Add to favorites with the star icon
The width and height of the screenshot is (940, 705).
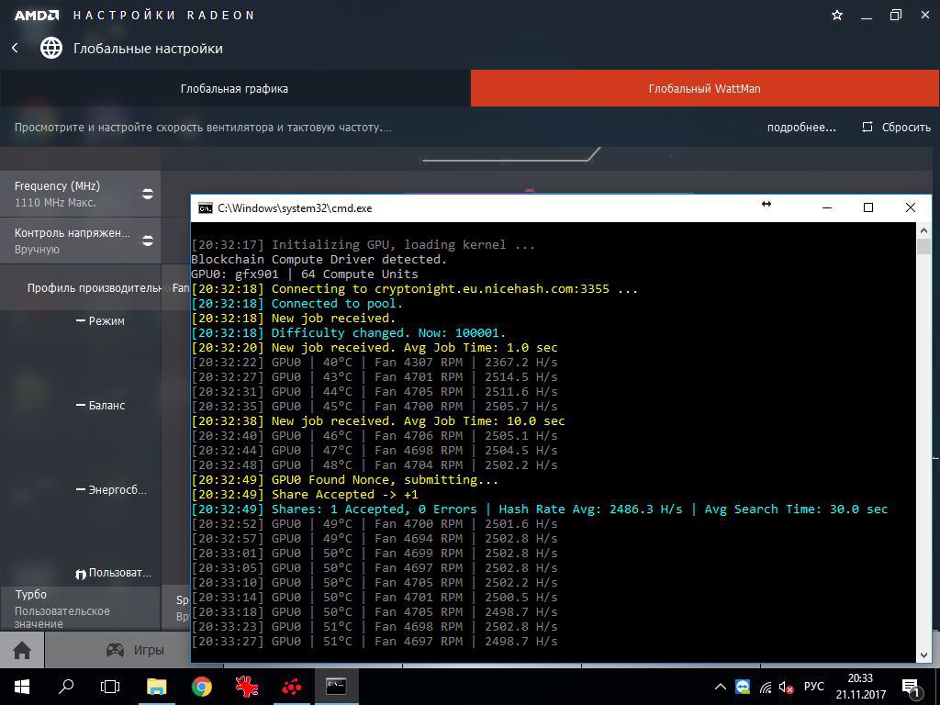[x=837, y=16]
